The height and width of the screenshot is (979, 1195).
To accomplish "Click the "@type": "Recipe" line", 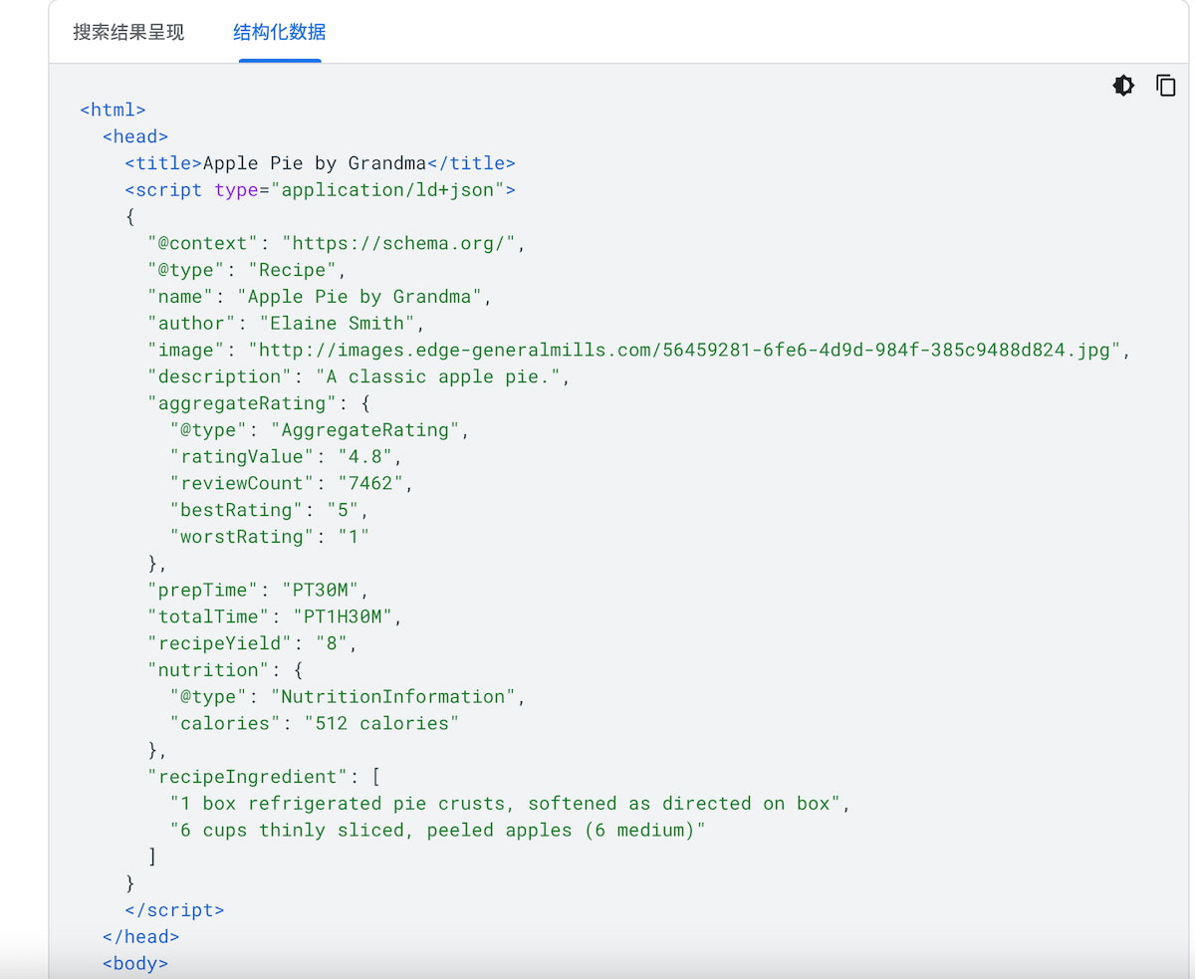I will 247,270.
